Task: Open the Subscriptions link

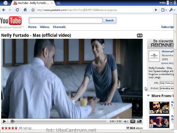Action: coord(167,27)
